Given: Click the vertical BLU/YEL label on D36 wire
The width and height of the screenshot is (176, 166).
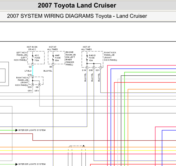Looking at the screenshot, I should tap(92, 77).
